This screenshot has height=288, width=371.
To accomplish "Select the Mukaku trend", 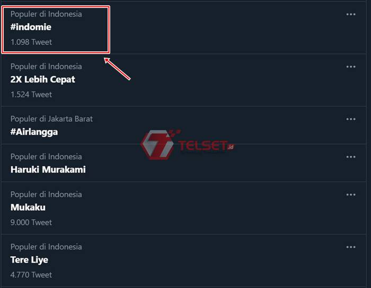I will pos(28,207).
